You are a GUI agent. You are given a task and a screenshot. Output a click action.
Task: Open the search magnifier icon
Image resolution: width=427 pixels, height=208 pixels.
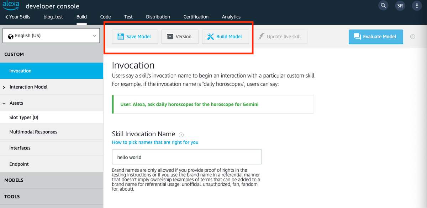pos(383,6)
